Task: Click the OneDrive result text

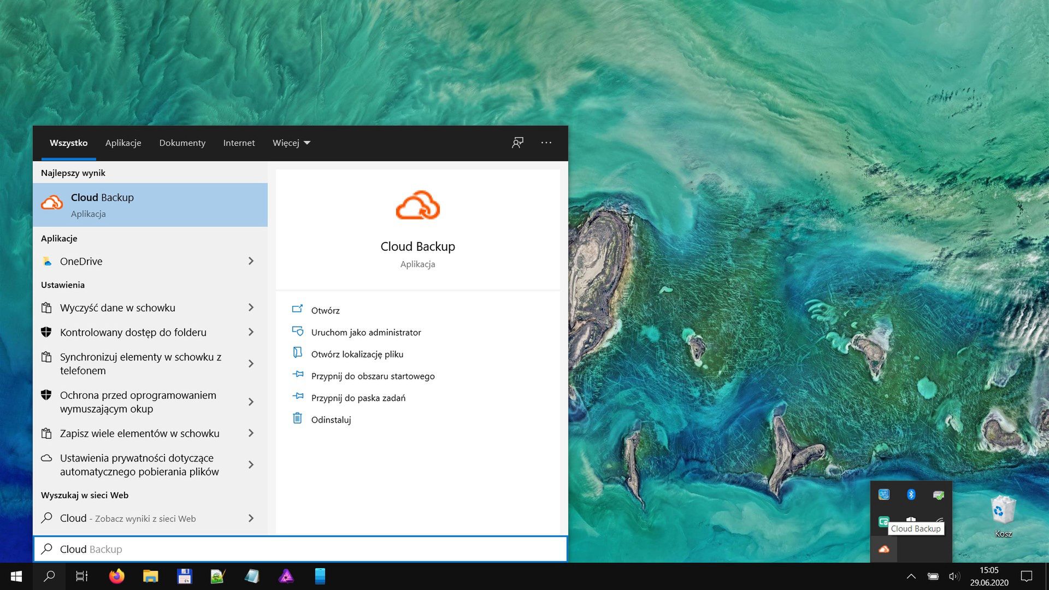Action: pos(81,261)
